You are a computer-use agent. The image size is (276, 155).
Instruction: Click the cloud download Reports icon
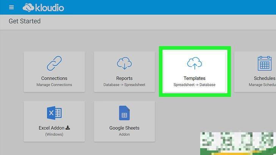pos(124,63)
